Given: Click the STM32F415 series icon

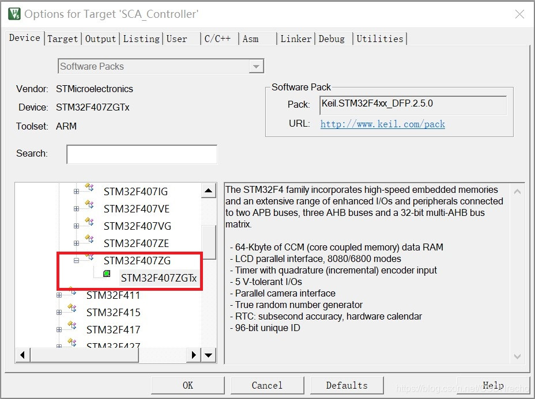Looking at the screenshot, I should [72, 307].
